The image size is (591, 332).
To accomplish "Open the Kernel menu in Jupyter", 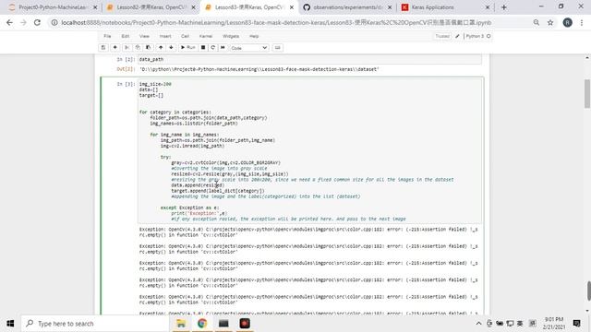I will 206,36.
